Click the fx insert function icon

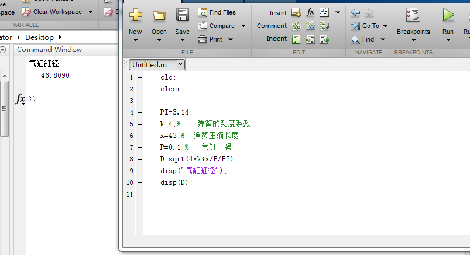coord(310,12)
